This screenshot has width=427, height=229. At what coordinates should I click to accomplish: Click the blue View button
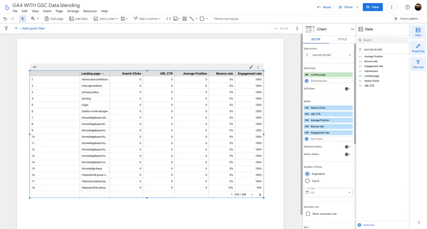(x=372, y=7)
